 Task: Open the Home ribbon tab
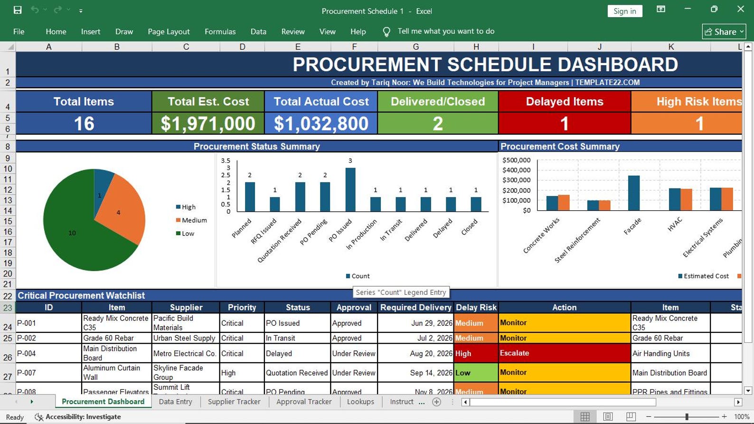point(56,32)
